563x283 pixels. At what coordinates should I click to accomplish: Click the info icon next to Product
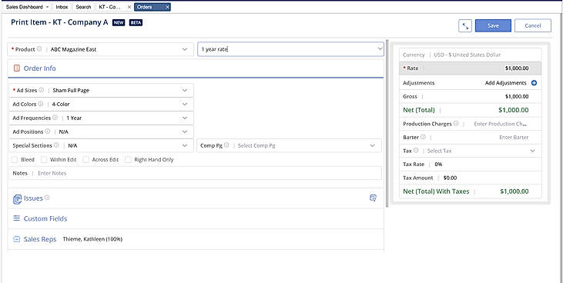tap(39, 49)
